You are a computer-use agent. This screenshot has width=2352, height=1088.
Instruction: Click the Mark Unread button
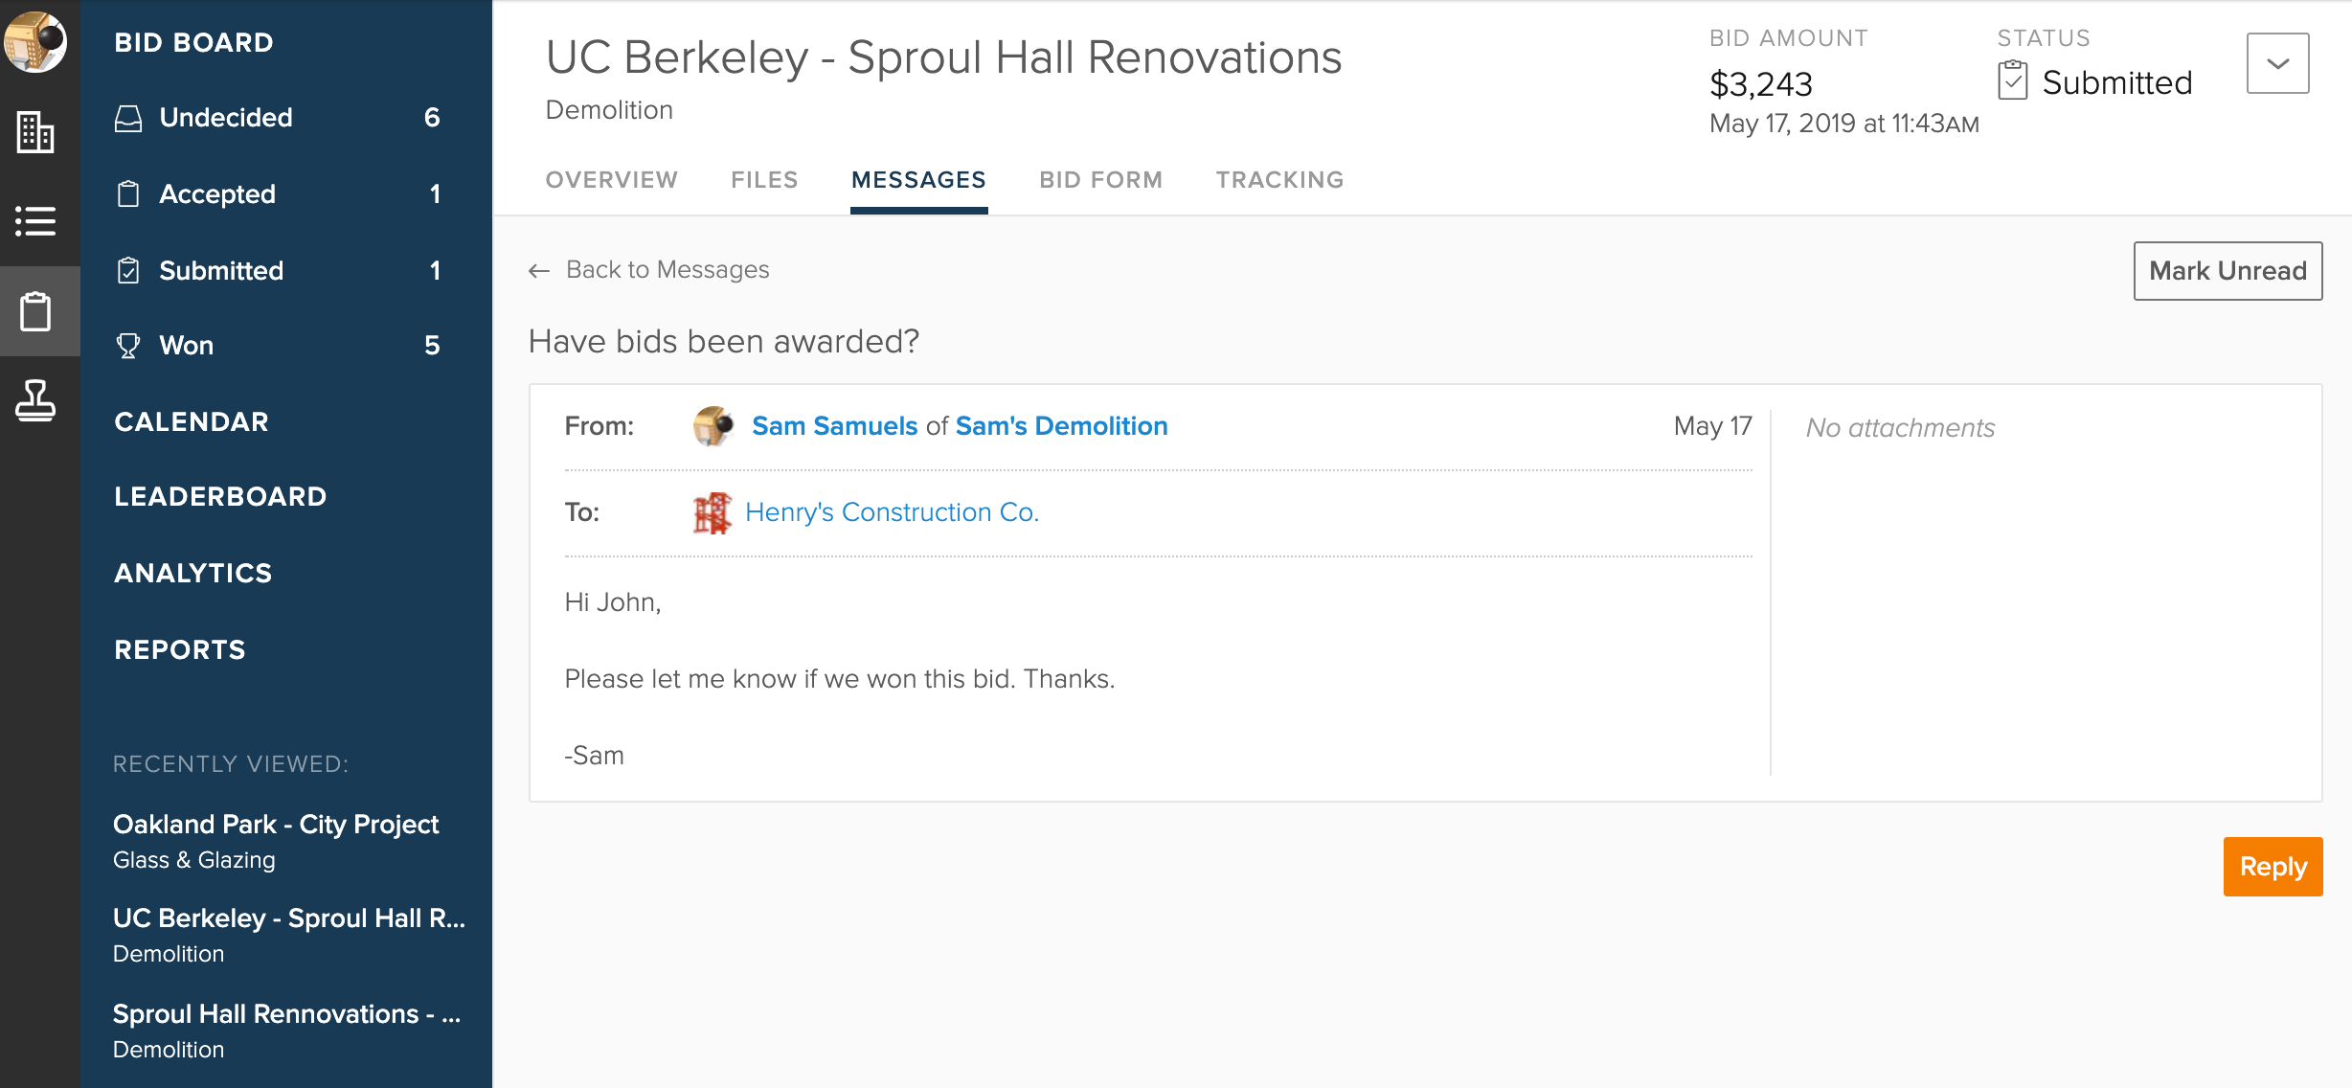[x=2227, y=271]
